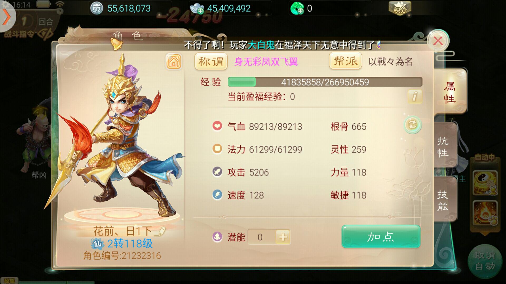Click the green 加点 button

point(381,236)
